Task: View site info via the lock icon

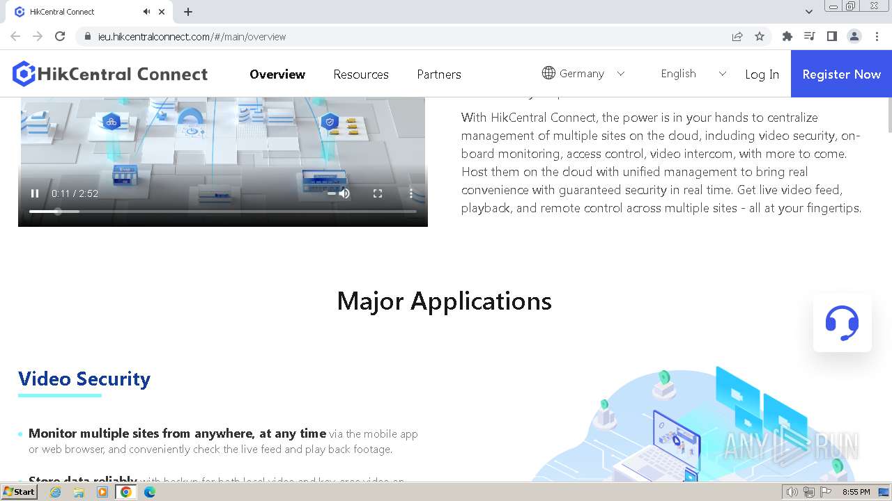Action: (x=88, y=36)
